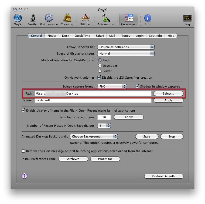Switch to the General tab
The width and height of the screenshot is (205, 204).
36,36
